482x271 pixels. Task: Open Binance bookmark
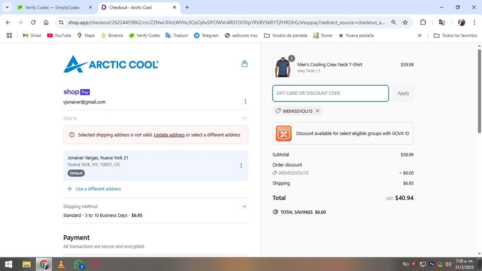coord(112,35)
